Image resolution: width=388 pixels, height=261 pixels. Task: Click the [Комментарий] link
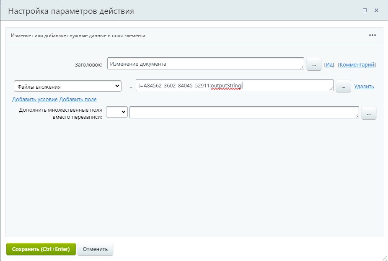(357, 65)
